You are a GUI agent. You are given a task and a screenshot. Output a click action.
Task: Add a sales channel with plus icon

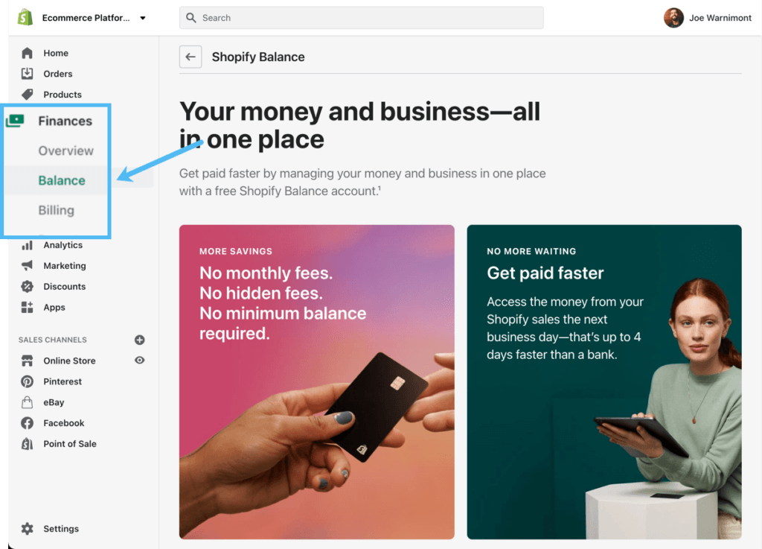[x=139, y=340]
